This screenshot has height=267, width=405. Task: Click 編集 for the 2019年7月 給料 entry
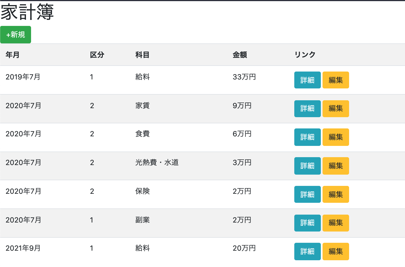tap(336, 80)
